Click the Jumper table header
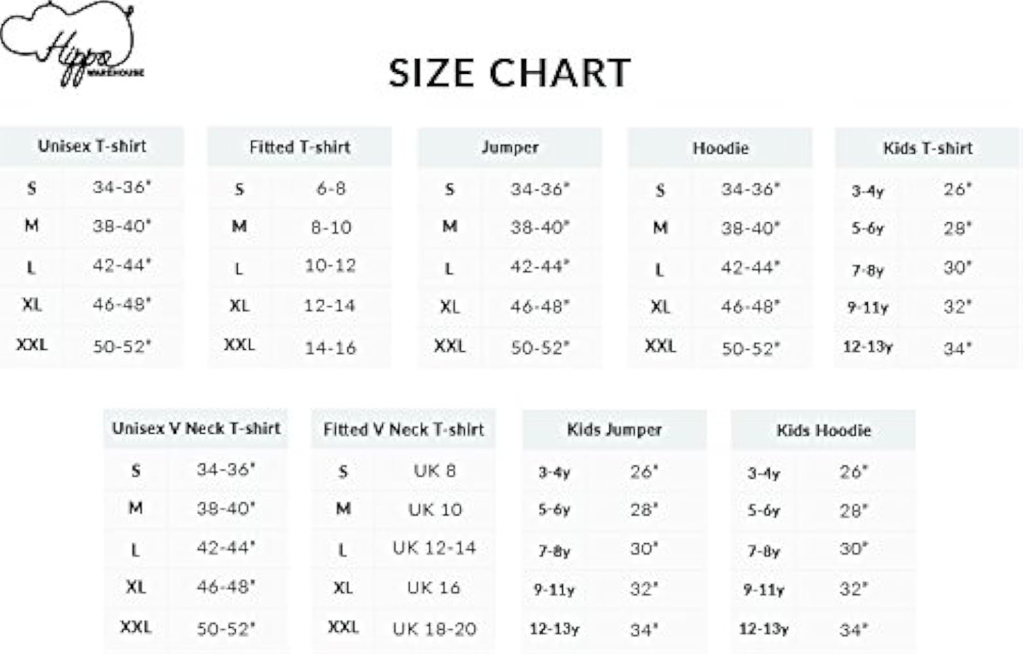The image size is (1023, 654). [510, 147]
